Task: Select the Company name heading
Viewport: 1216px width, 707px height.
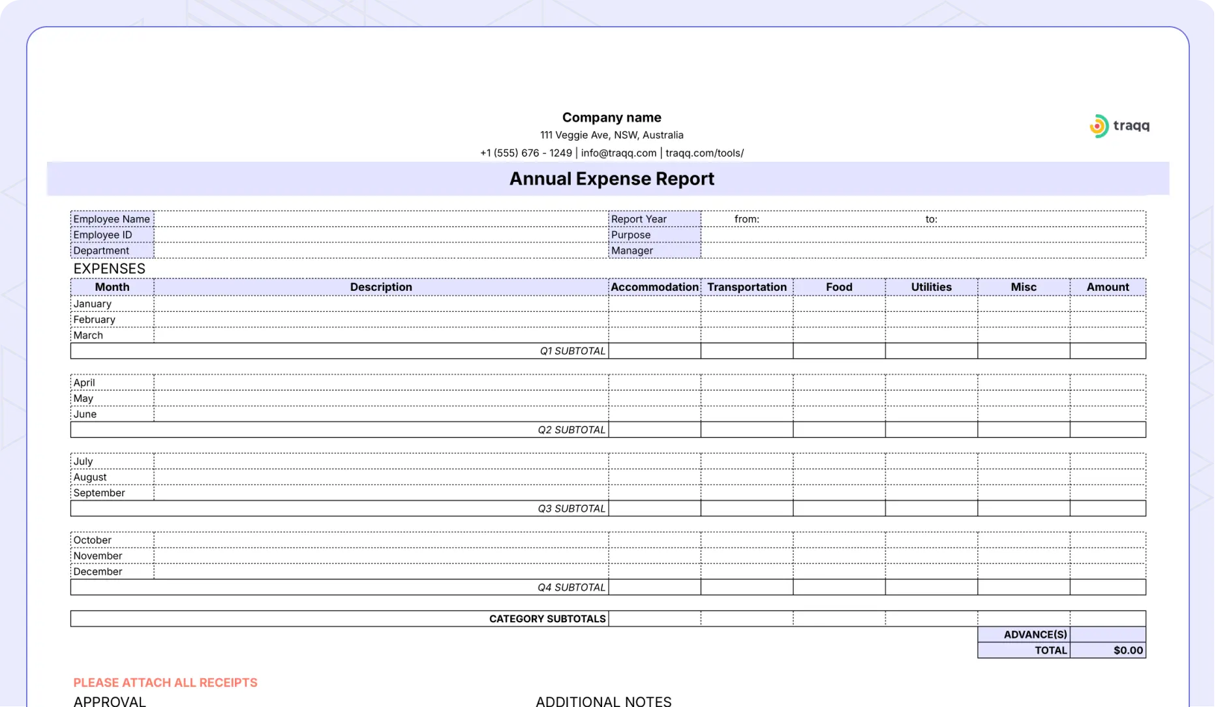Action: tap(611, 117)
